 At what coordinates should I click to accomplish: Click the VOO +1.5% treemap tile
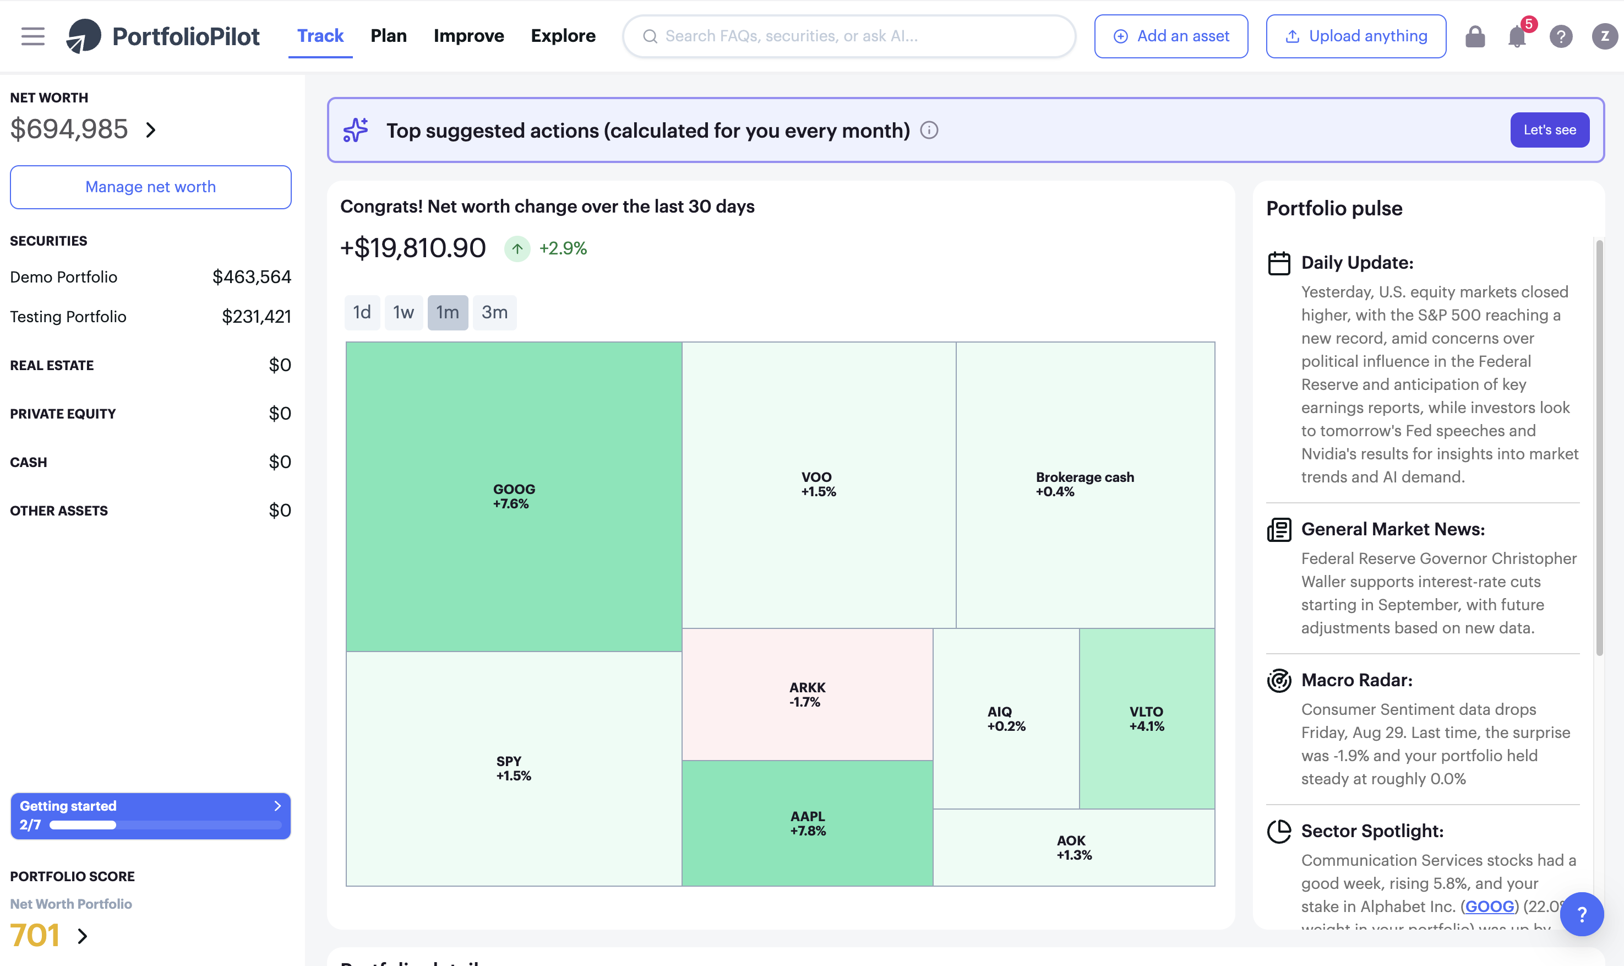tap(818, 485)
